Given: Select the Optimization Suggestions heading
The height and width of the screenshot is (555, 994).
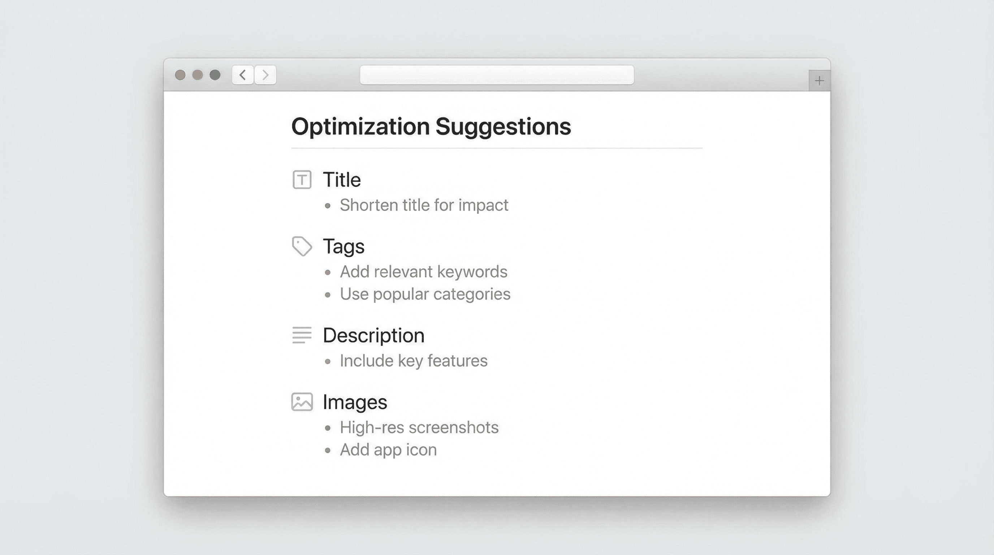Looking at the screenshot, I should coord(431,126).
